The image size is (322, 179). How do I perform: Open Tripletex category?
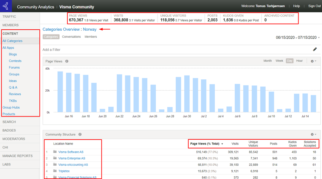64,171
